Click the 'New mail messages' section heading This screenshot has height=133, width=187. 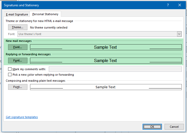[19, 41]
